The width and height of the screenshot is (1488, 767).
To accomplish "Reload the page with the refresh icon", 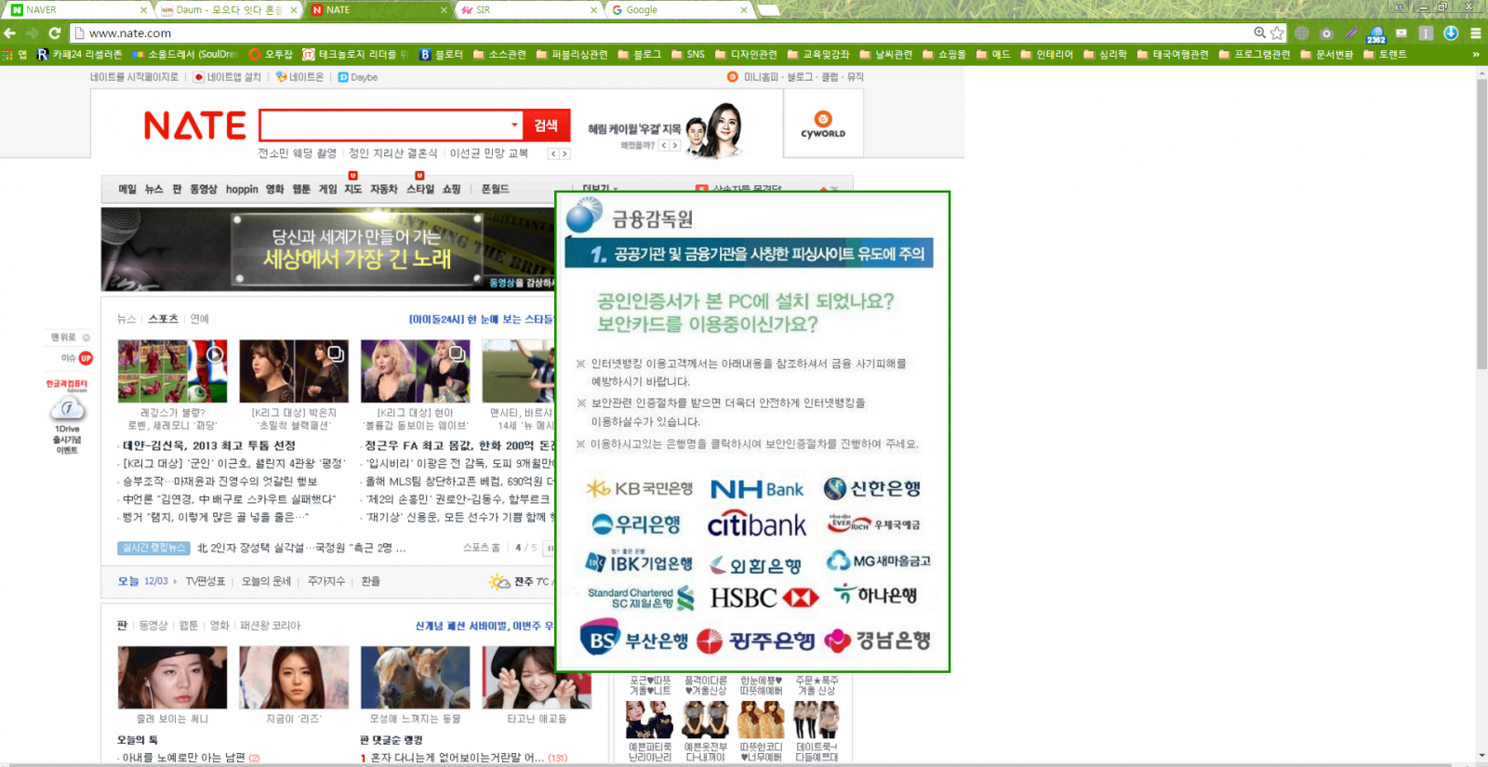I will tap(55, 33).
